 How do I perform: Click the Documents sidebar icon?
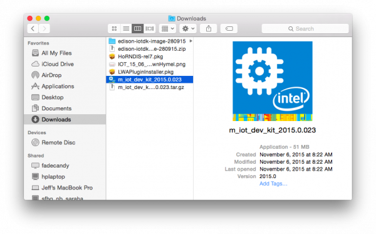pyautogui.click(x=35, y=108)
